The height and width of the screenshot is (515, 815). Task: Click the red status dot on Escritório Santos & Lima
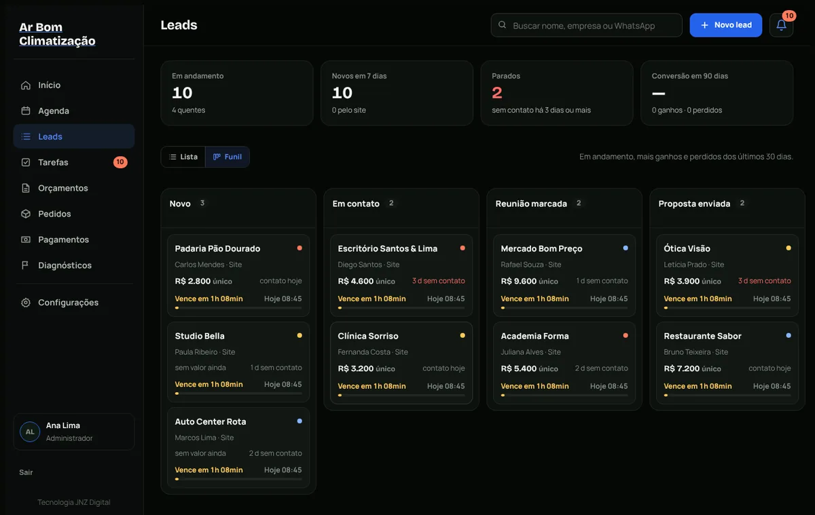[463, 248]
